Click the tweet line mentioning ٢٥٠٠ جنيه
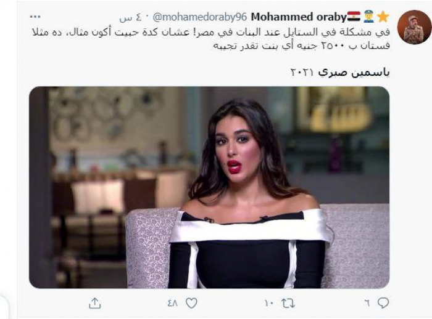This screenshot has width=432, height=319. 302,46
